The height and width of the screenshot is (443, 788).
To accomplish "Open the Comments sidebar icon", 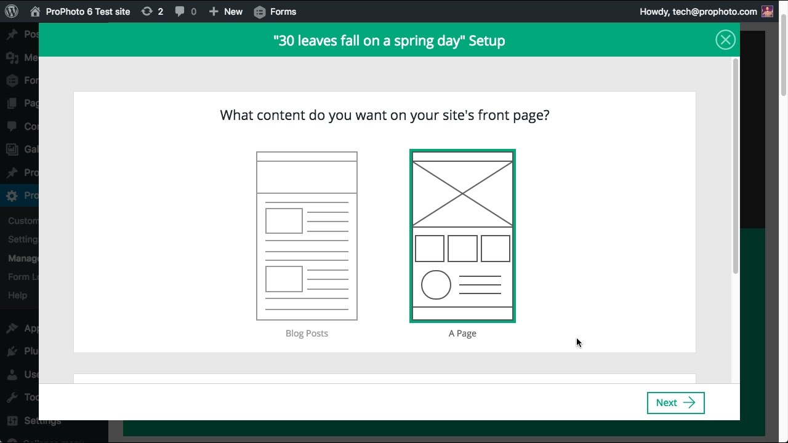I will [12, 126].
